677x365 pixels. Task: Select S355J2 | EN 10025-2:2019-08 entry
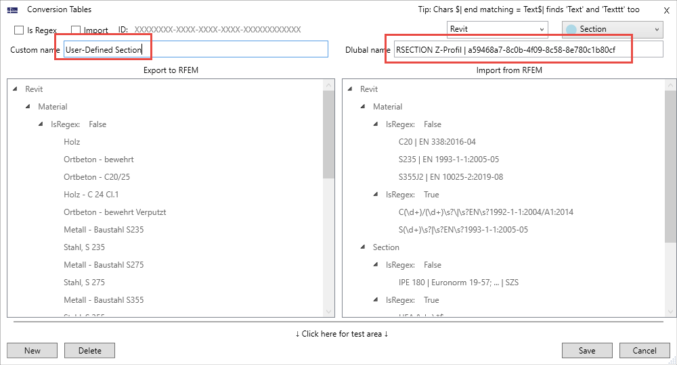(451, 176)
